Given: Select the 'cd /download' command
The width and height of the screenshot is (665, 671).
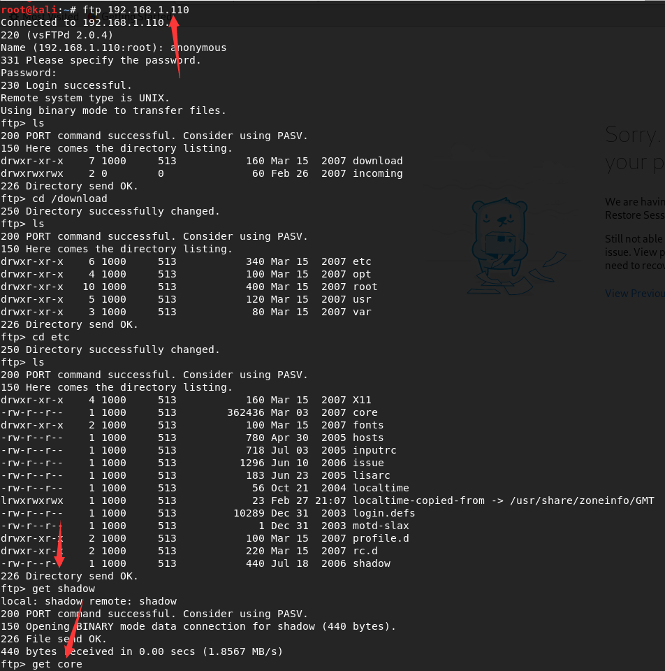Looking at the screenshot, I should [70, 199].
